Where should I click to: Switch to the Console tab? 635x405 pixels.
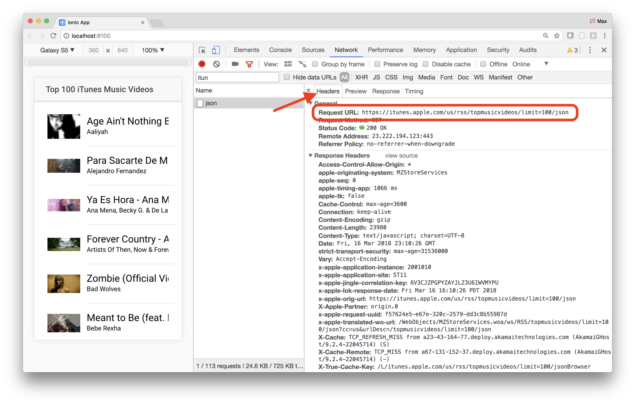(x=280, y=50)
